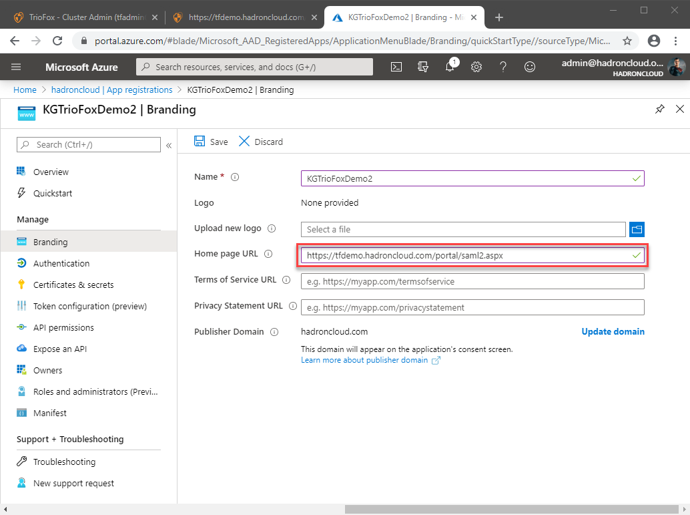
Task: Close the TrioFox Cluster Admin tab
Action: (155, 17)
